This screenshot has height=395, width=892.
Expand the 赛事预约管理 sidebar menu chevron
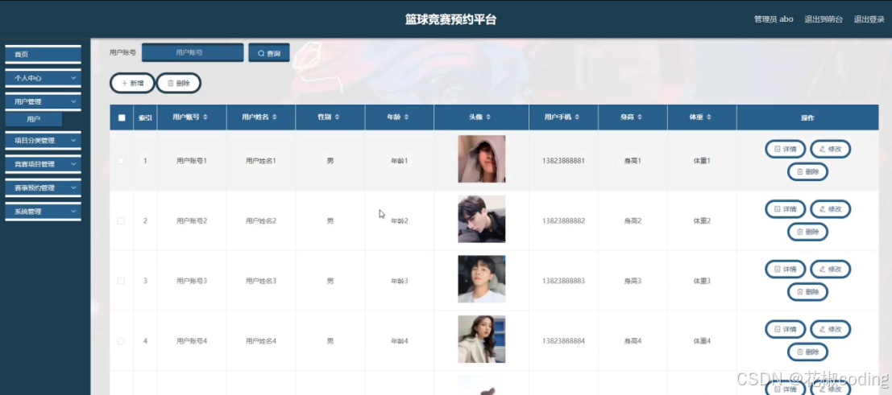point(73,187)
